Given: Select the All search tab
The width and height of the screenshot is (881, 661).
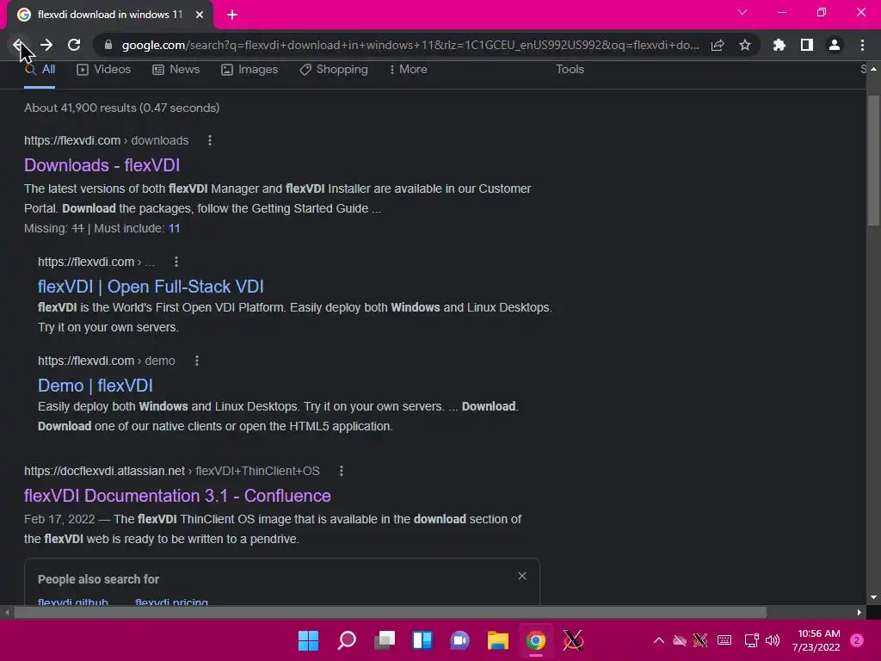Looking at the screenshot, I should click(40, 70).
